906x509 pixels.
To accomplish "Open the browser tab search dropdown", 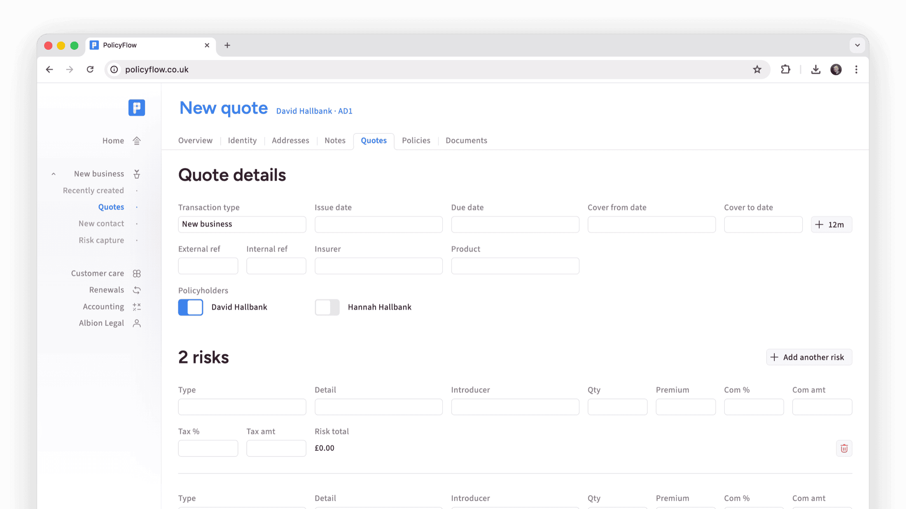I will (x=857, y=45).
